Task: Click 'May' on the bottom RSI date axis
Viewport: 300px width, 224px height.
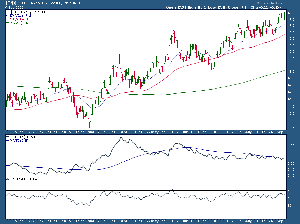Action: click(x=155, y=221)
